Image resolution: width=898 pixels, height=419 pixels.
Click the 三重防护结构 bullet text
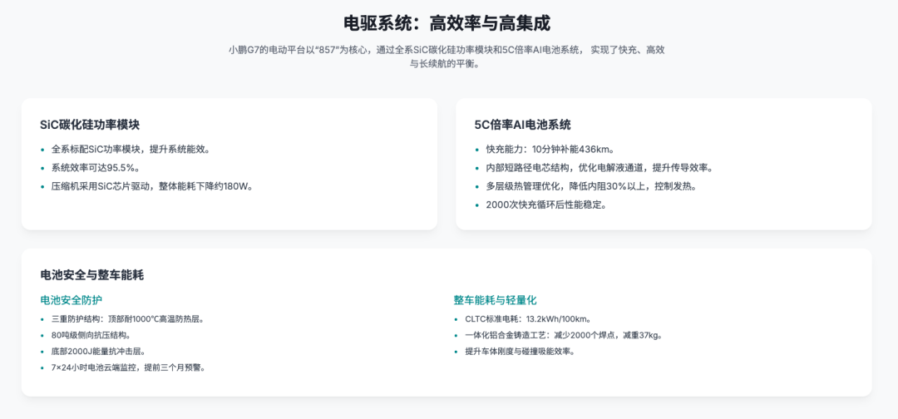point(128,319)
